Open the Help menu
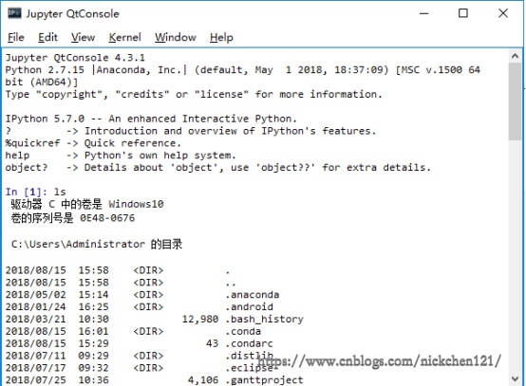The height and width of the screenshot is (386, 526). coord(221,37)
